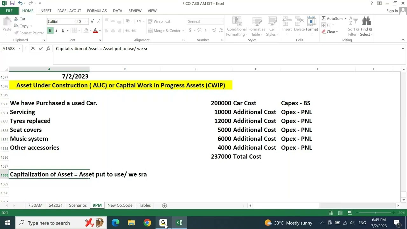Open Conditional Formatting menu
This screenshot has width=407, height=229.
[x=237, y=26]
